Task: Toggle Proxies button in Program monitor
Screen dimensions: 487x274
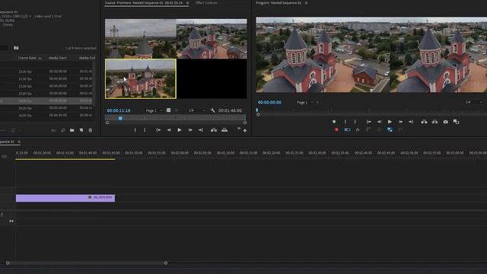Action: point(347,129)
